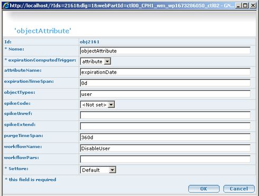Open the Settore Default dropdown
This screenshot has height=196, width=259.
click(x=112, y=170)
